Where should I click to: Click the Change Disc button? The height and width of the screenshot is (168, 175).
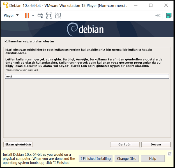(126, 159)
